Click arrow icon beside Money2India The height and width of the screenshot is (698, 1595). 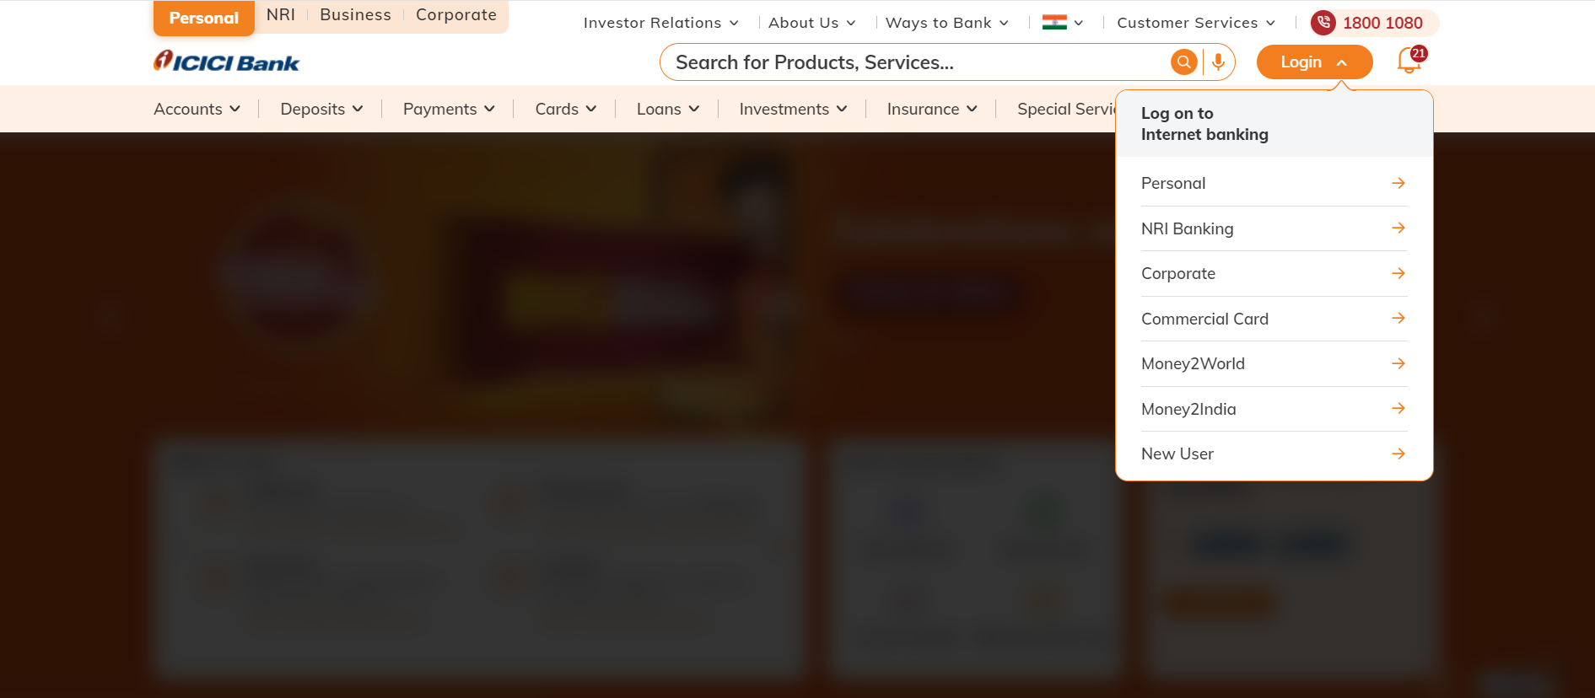click(1398, 408)
